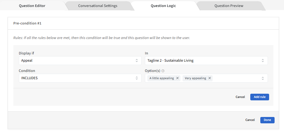This screenshot has height=133, width=284.
Task: Click the chevron arrows on the Option(s) field
Action: pyautogui.click(x=263, y=78)
